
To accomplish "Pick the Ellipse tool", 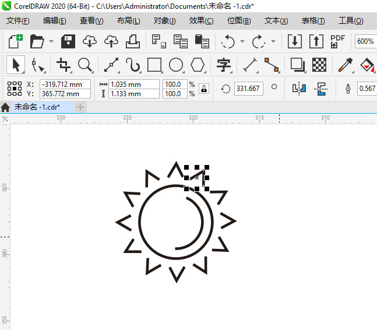I will coord(176,65).
